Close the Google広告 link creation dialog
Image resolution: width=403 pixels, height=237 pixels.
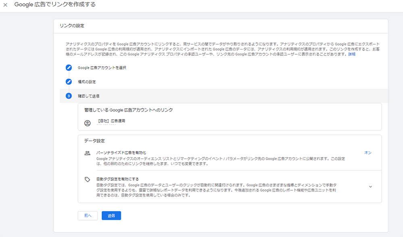(5, 5)
